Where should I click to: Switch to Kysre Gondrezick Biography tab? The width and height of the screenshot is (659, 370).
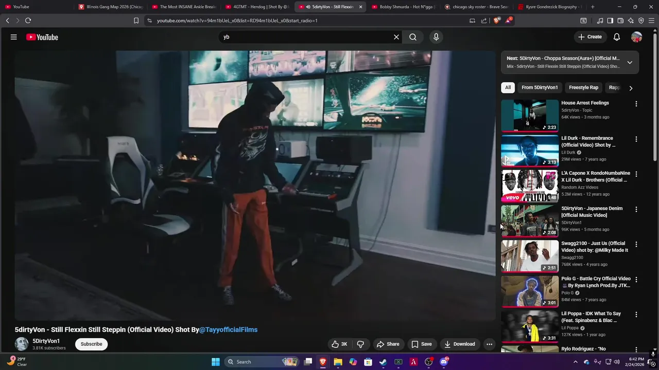tap(551, 7)
